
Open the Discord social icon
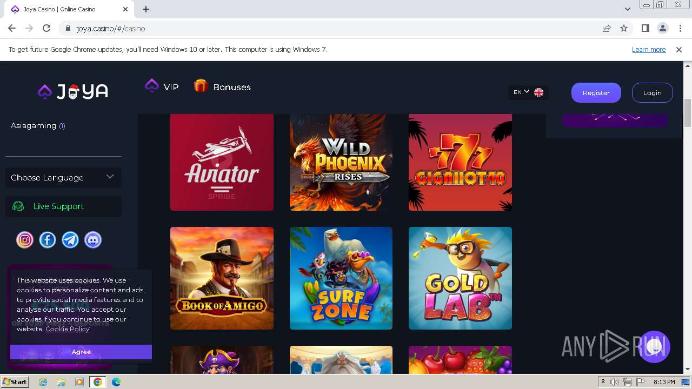coord(93,240)
